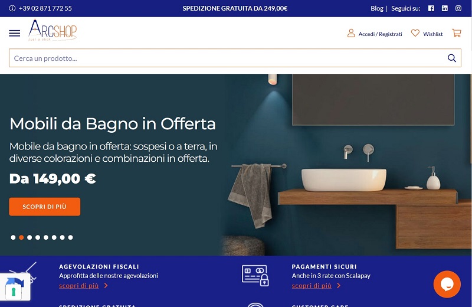Open the Blog link in top bar

pyautogui.click(x=377, y=8)
